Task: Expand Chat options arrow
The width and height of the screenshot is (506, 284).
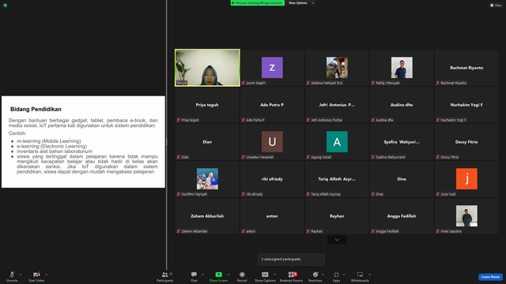Action: [x=202, y=275]
